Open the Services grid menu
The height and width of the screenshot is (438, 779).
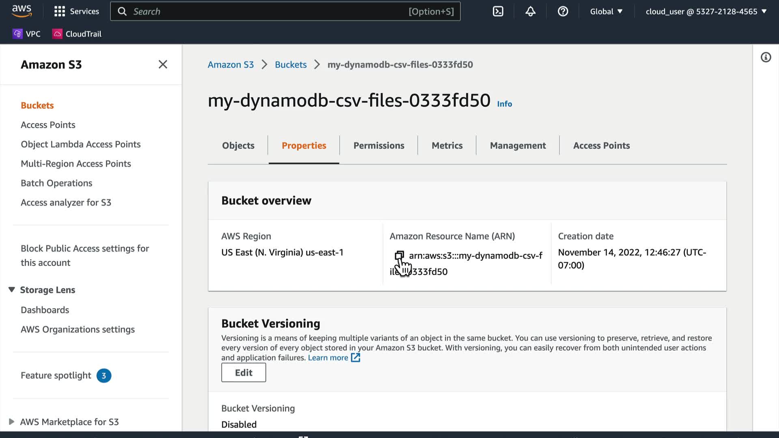pyautogui.click(x=76, y=11)
